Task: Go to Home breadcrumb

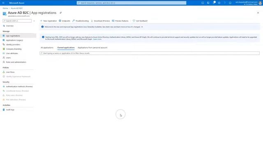Action: [x=5, y=8]
